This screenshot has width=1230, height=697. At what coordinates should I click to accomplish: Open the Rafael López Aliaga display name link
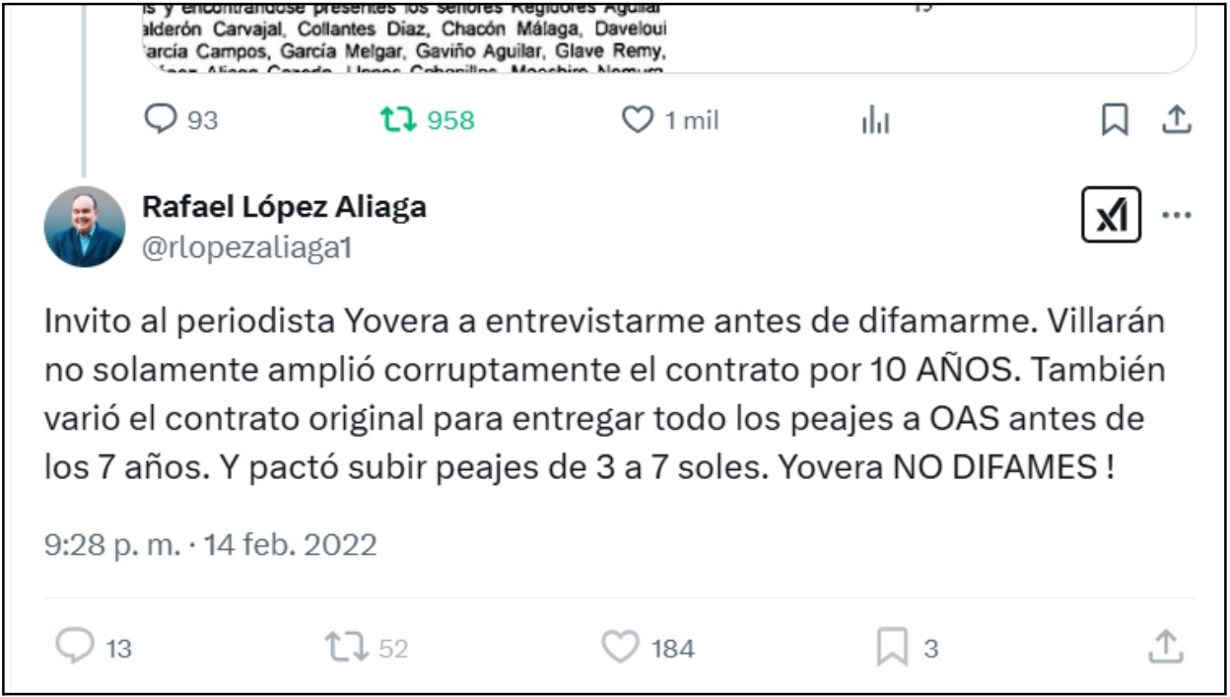285,207
